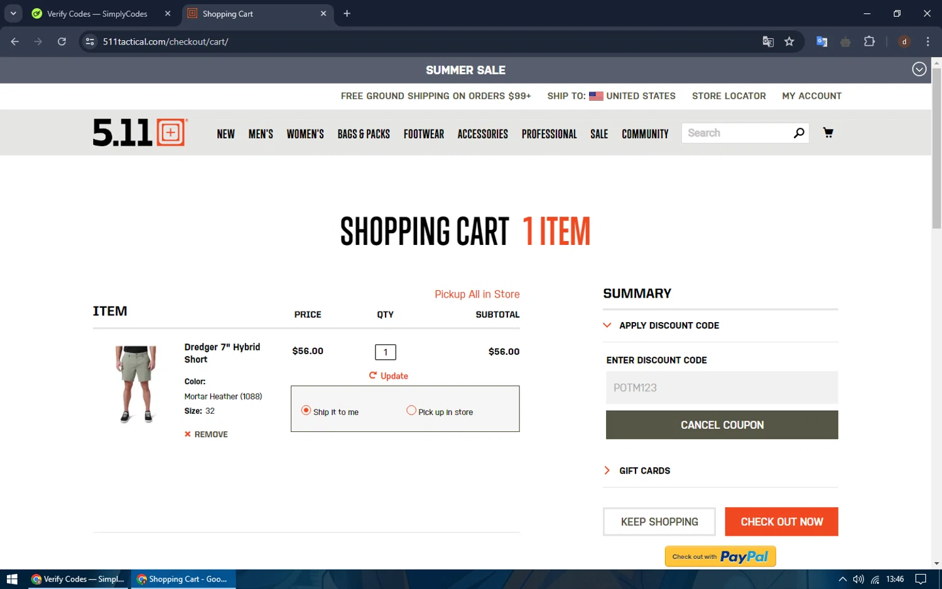Open the PROFESSIONAL menu
Screen dimensions: 942x589
(x=549, y=134)
